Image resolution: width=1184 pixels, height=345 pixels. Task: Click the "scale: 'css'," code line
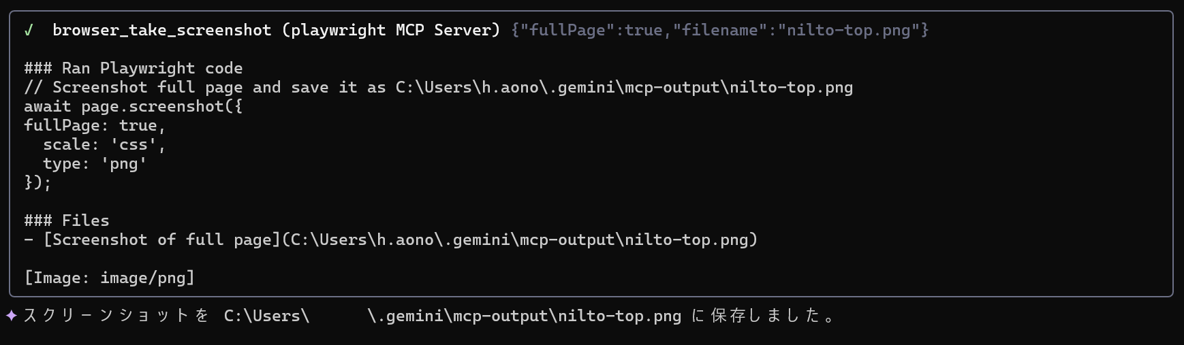[x=104, y=144]
